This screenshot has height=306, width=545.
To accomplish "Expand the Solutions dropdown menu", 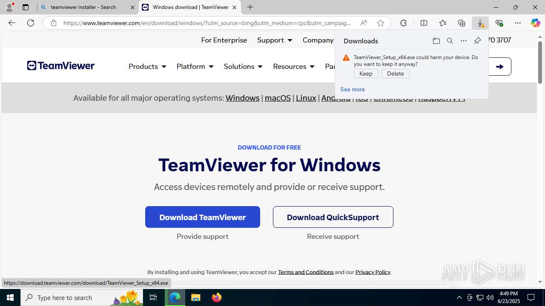I will (x=243, y=66).
